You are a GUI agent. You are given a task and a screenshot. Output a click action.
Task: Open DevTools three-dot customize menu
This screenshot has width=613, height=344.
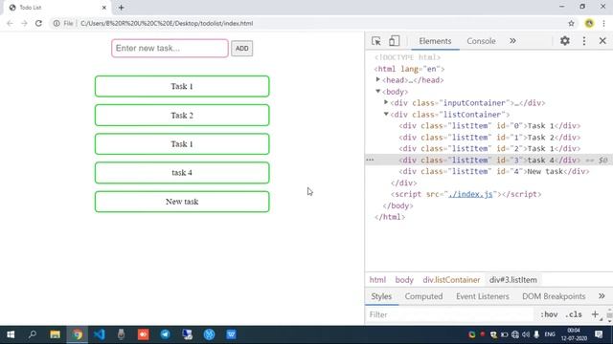[584, 41]
